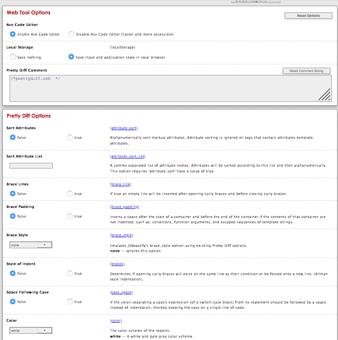Click the Brace Style label

click(17, 235)
